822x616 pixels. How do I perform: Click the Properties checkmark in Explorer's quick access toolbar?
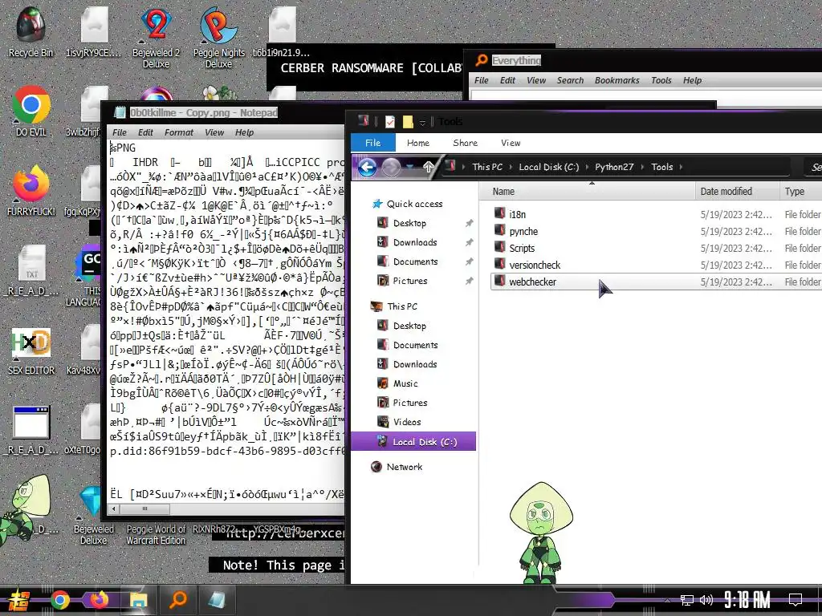point(389,122)
